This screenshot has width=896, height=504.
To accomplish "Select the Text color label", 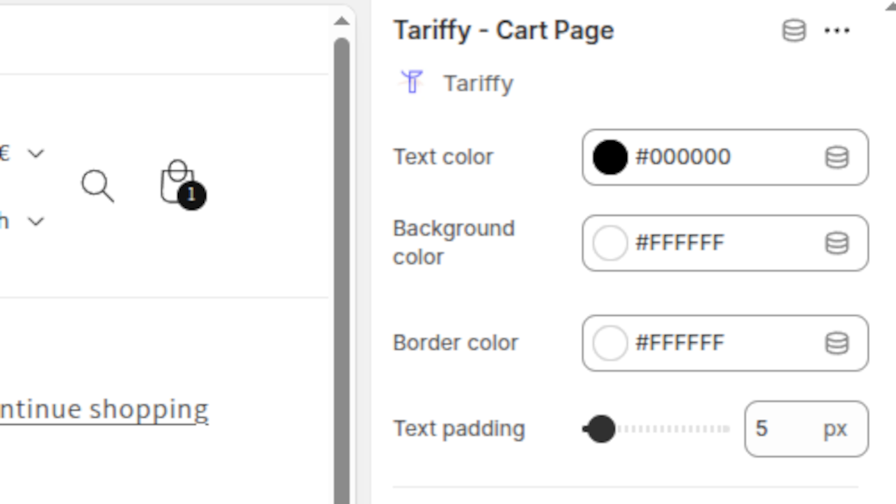I will point(443,157).
